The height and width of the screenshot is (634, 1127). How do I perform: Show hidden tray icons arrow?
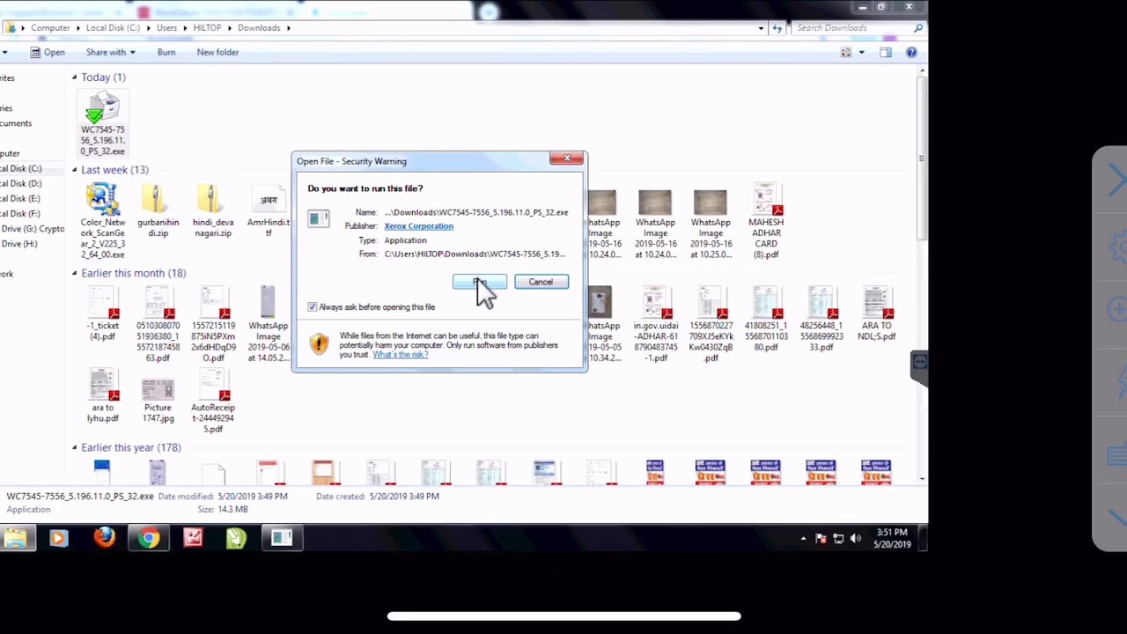click(803, 538)
